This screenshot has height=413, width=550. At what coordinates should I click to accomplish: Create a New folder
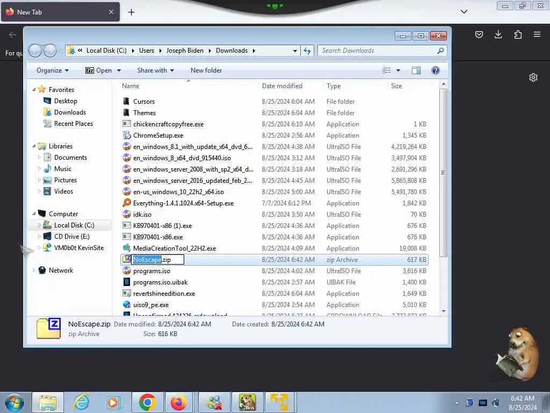(x=206, y=70)
